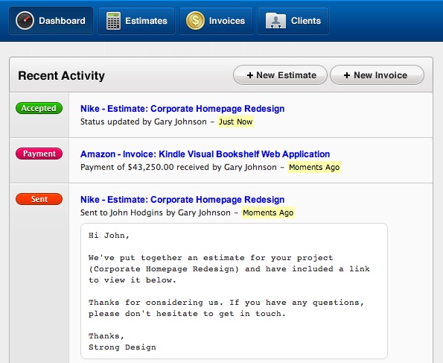Image resolution: width=443 pixels, height=363 pixels.
Task: Click the 'Just Now' timestamp
Action: [x=235, y=121]
